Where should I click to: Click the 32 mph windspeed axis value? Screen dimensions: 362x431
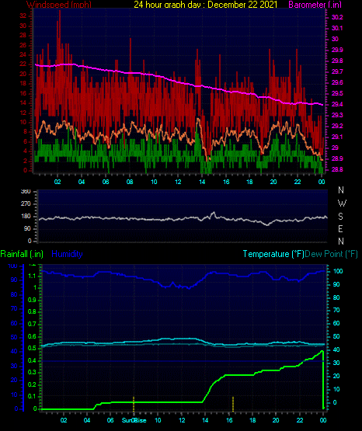click(x=23, y=16)
